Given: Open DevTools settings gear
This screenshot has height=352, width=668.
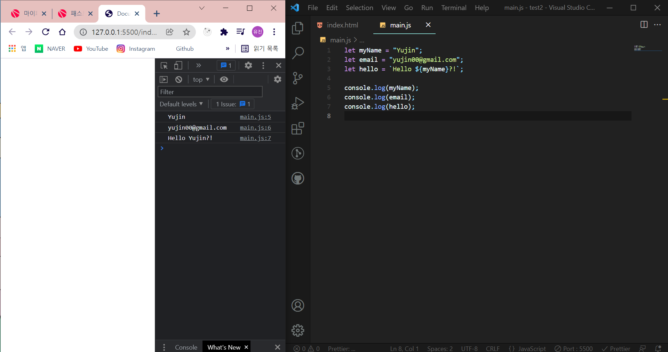Looking at the screenshot, I should 248,65.
